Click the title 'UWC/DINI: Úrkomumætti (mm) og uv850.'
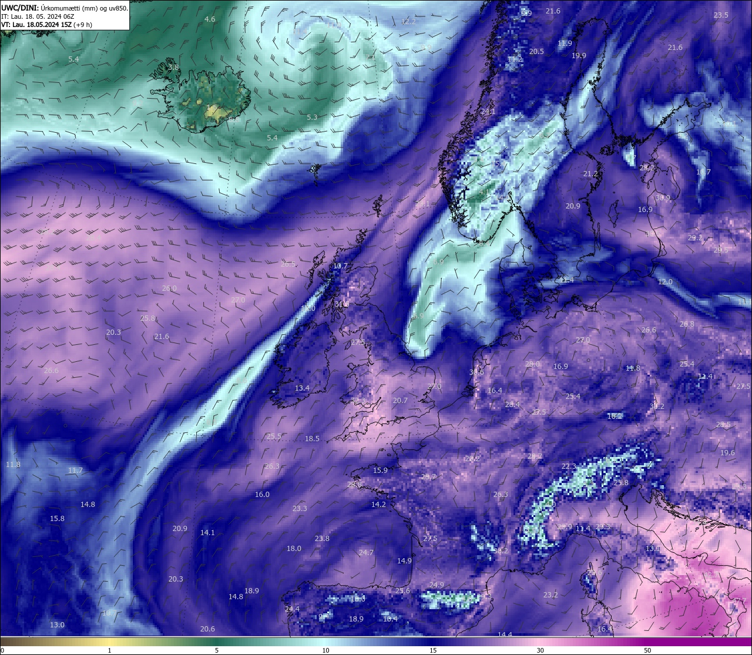 (x=65, y=8)
